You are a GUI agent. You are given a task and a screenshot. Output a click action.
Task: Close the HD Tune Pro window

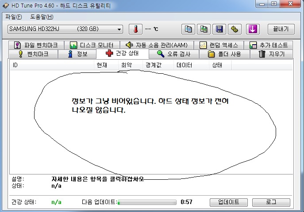click(x=290, y=4)
